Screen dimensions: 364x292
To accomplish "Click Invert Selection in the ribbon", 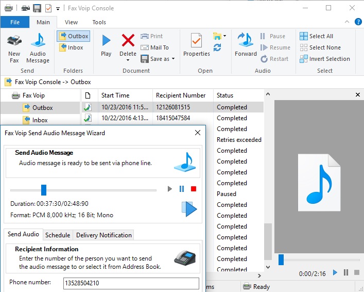I will (x=325, y=59).
